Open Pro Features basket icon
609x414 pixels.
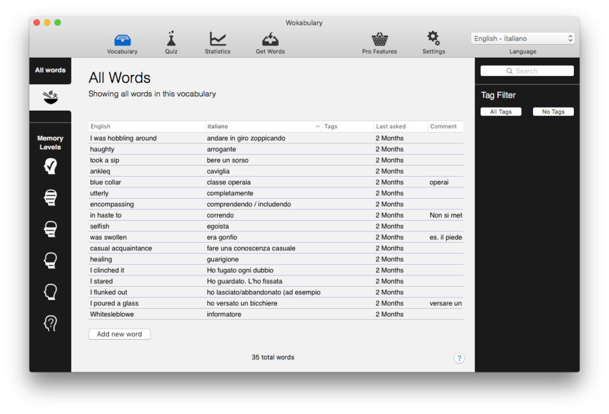click(379, 43)
